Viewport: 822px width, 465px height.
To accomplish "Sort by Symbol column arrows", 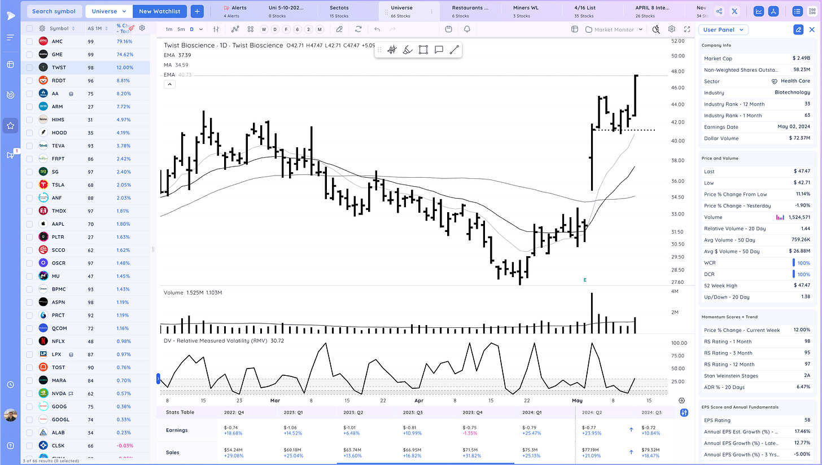I will click(73, 28).
